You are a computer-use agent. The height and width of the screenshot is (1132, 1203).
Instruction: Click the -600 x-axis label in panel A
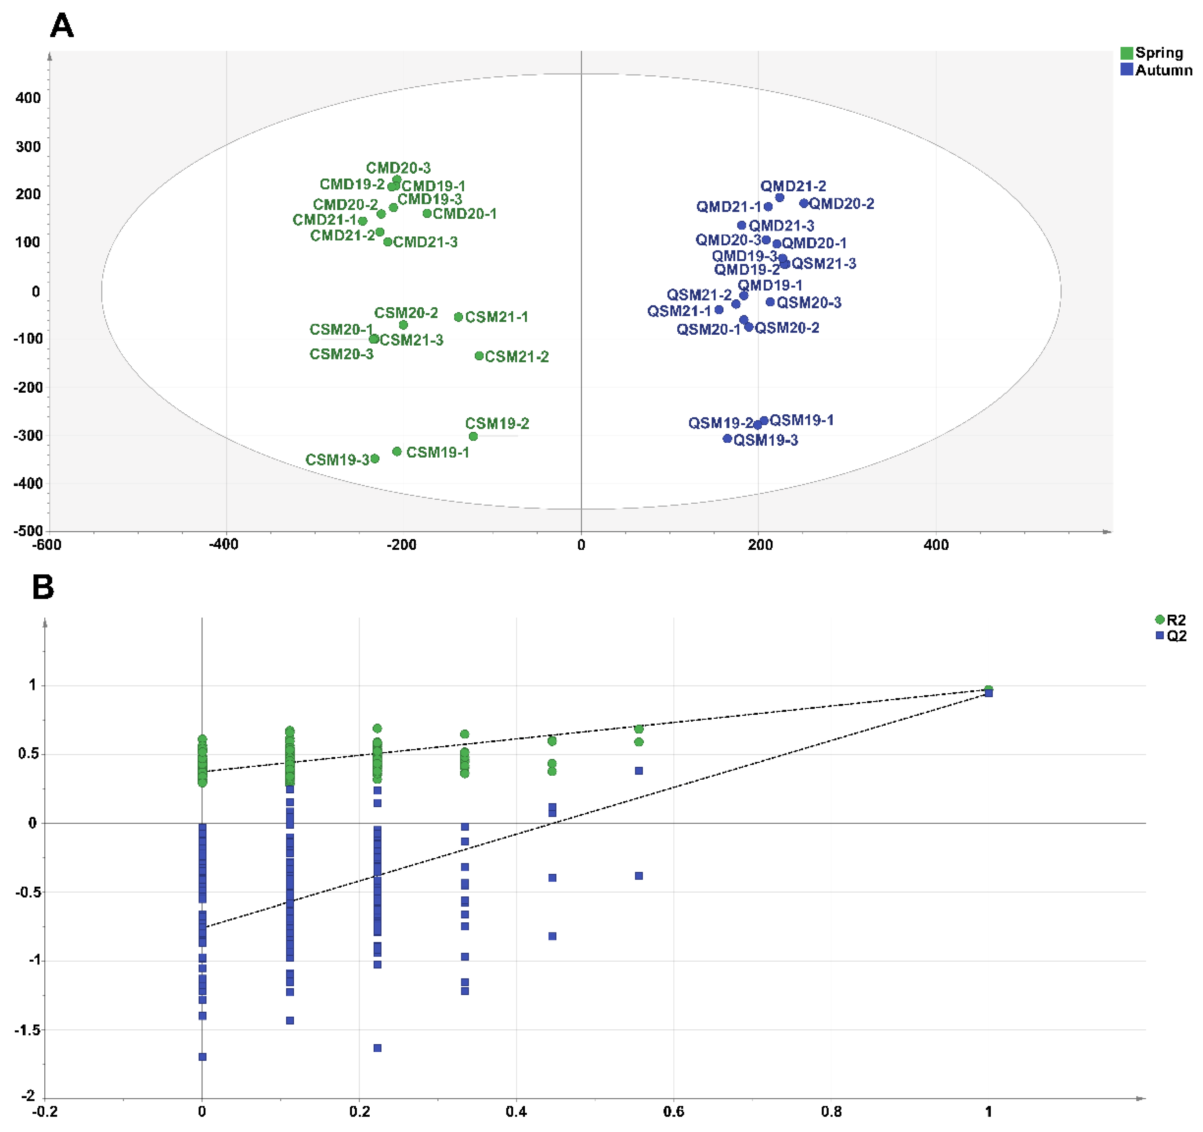[x=46, y=544]
